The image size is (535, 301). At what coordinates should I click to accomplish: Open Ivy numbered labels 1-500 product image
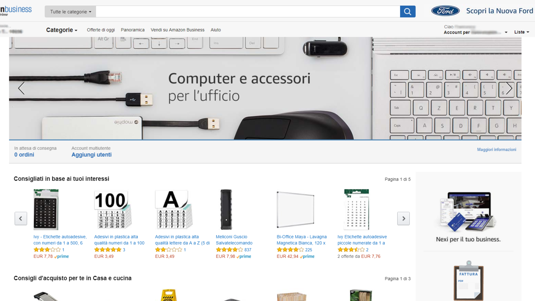point(46,210)
